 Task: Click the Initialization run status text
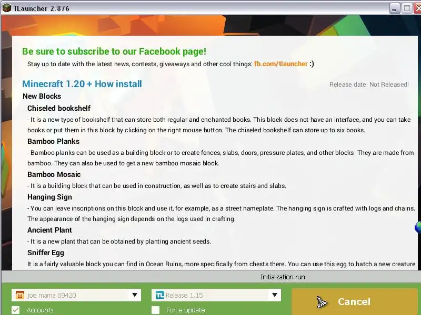[x=283, y=277]
